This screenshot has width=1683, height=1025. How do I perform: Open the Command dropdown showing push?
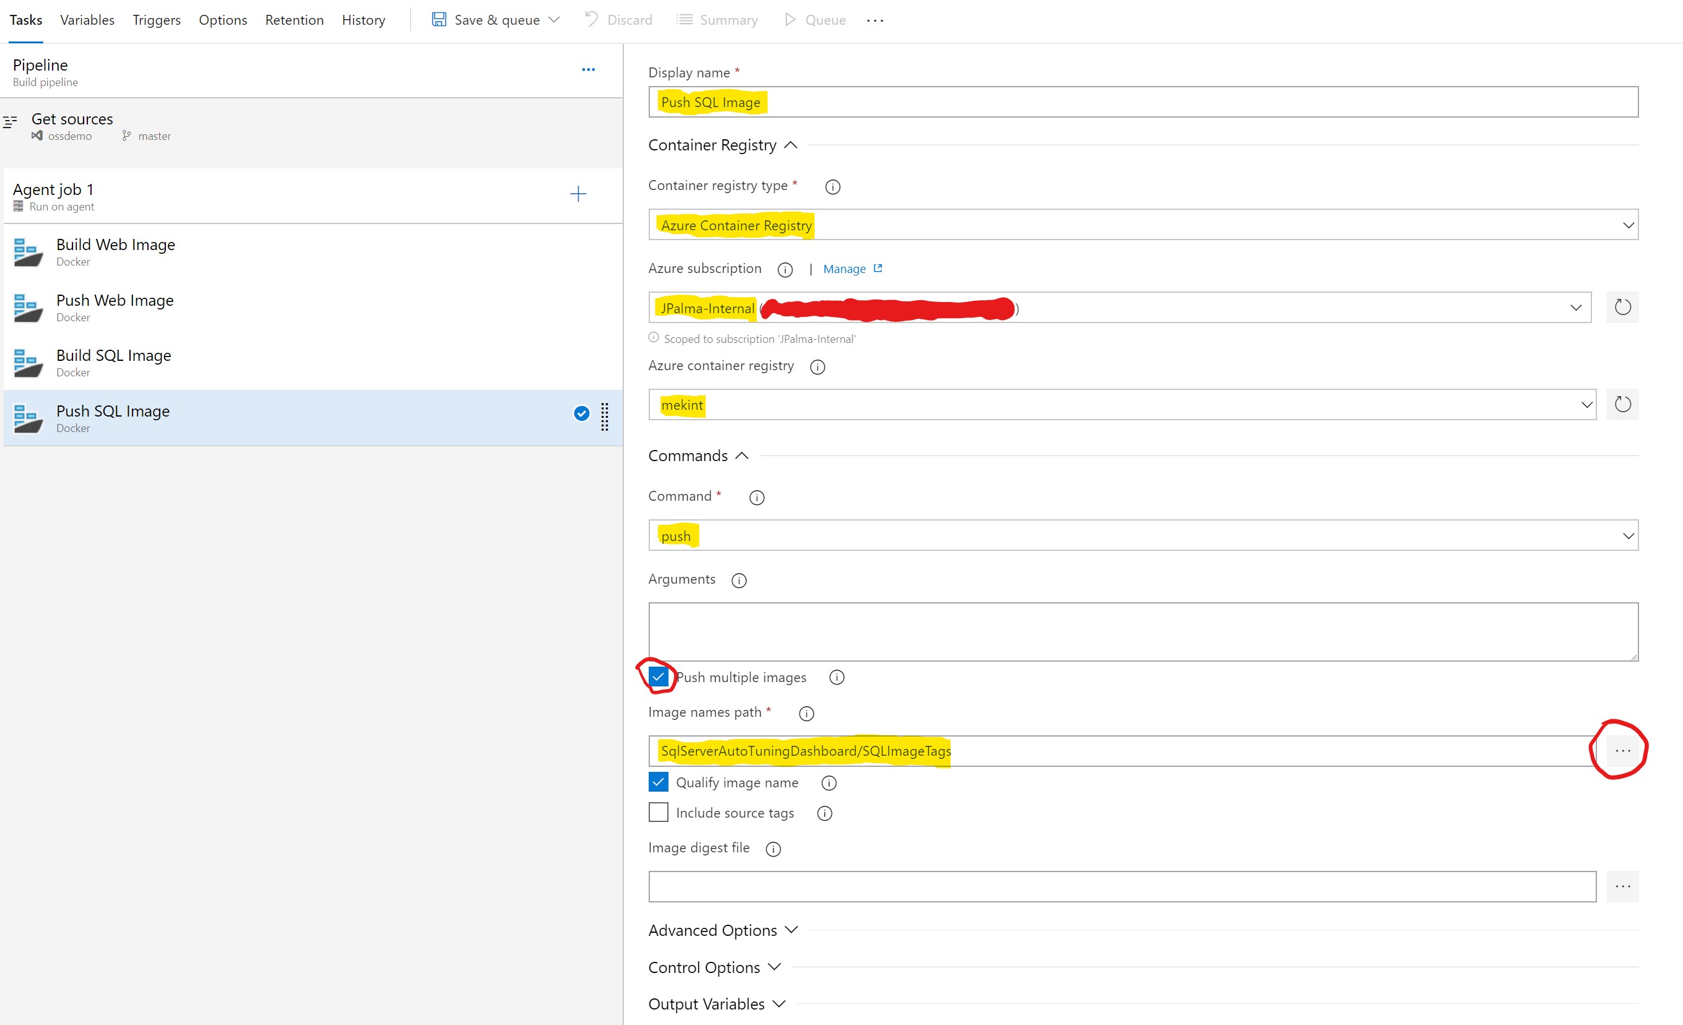point(1143,535)
